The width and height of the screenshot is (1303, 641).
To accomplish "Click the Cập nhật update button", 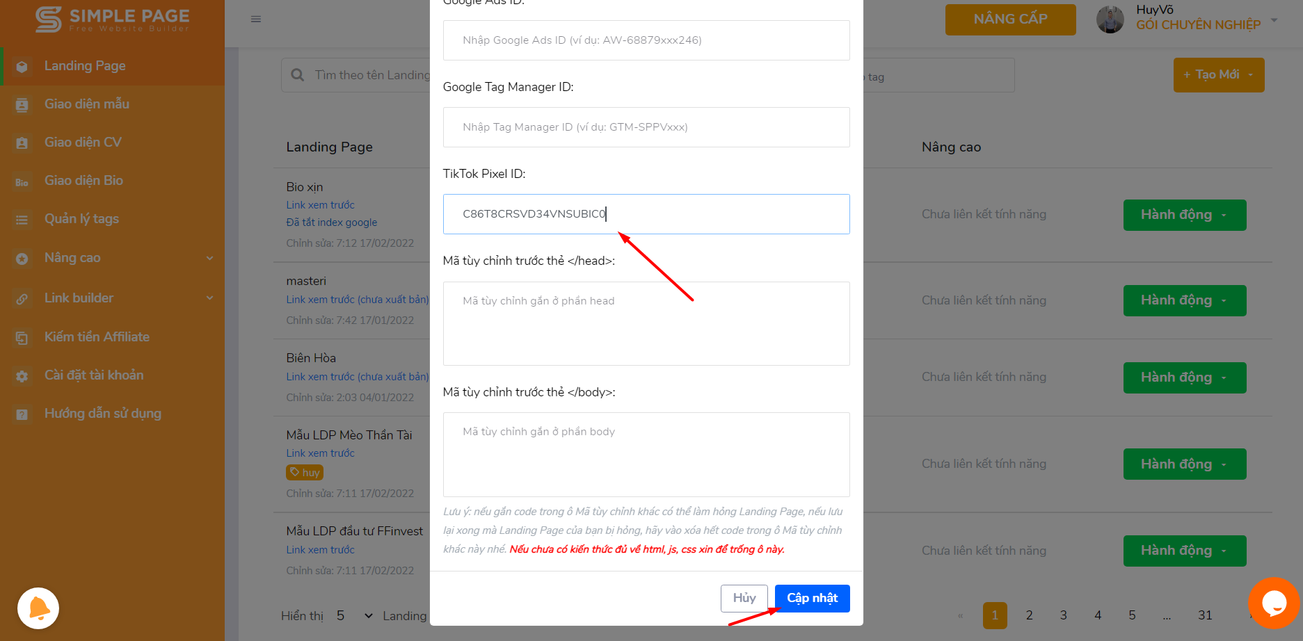I will point(813,599).
